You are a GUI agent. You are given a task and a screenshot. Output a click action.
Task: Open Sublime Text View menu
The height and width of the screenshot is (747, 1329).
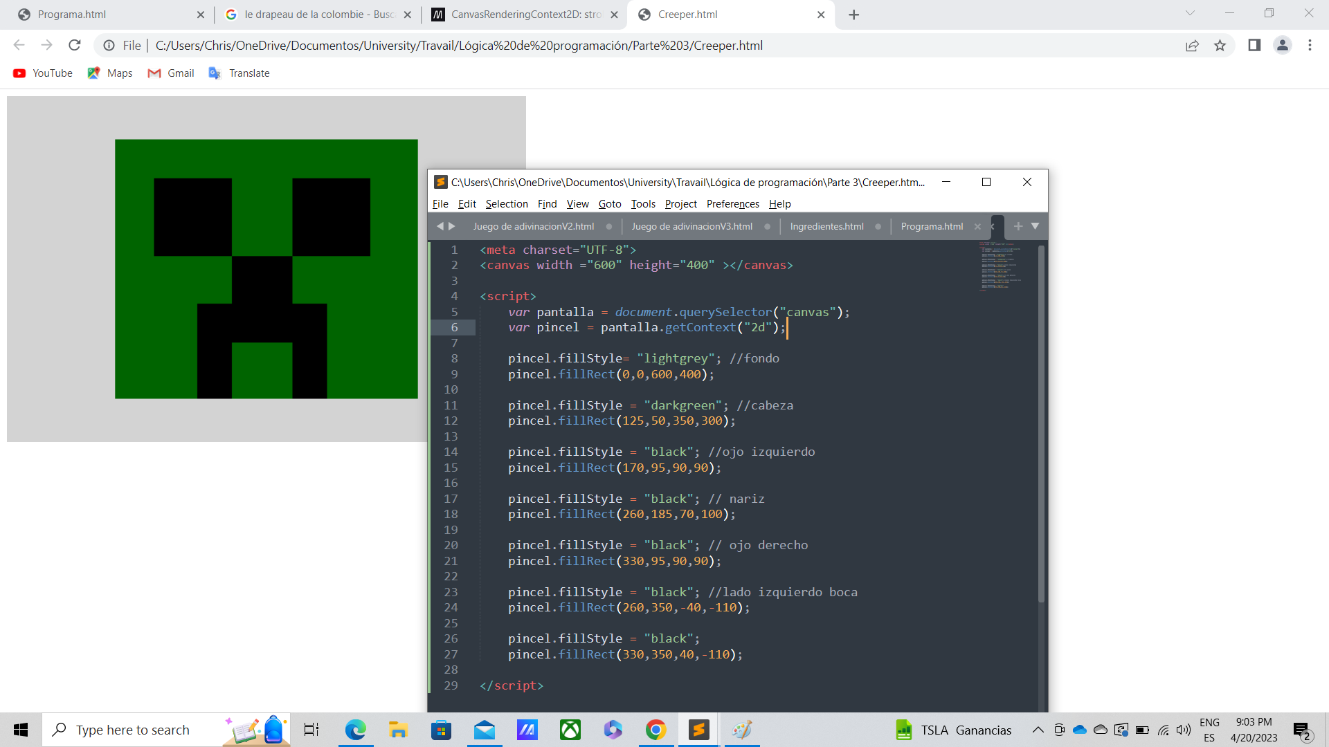(x=577, y=204)
